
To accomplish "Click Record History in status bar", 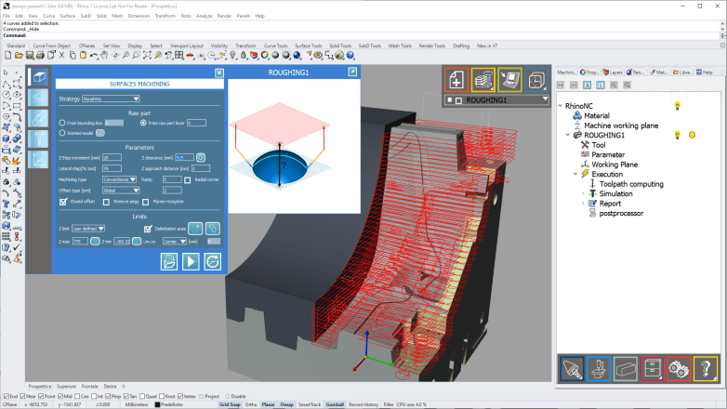I will [x=363, y=404].
